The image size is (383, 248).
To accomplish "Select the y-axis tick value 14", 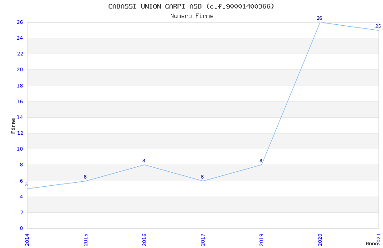I will click(x=20, y=117).
